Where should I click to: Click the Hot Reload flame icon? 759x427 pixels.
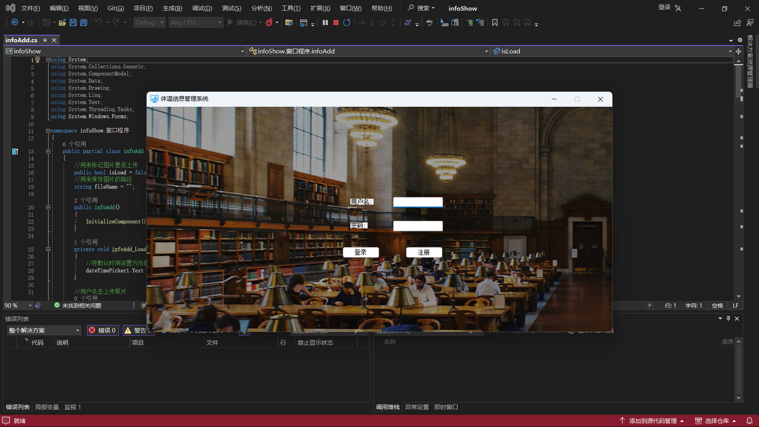click(269, 23)
